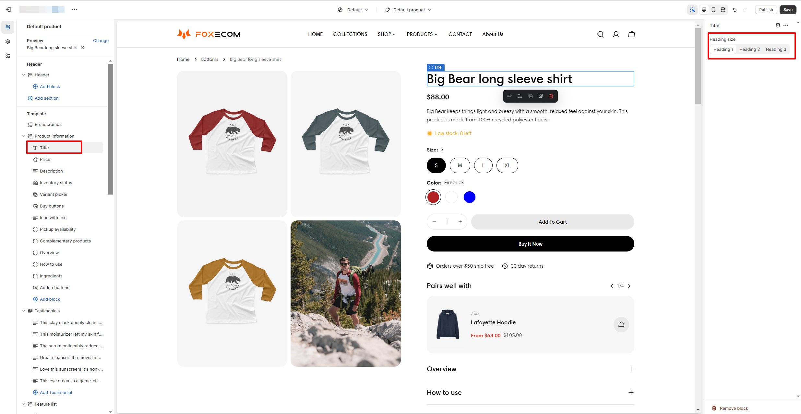Toggle the inspector selection mode icon
The height and width of the screenshot is (414, 801).
692,10
